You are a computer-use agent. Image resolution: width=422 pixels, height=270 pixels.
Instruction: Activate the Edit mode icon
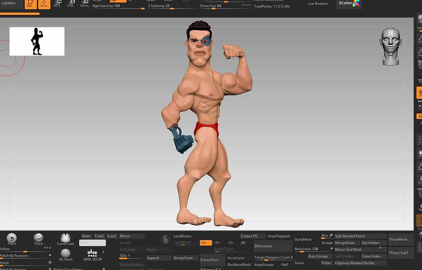pyautogui.click(x=30, y=4)
